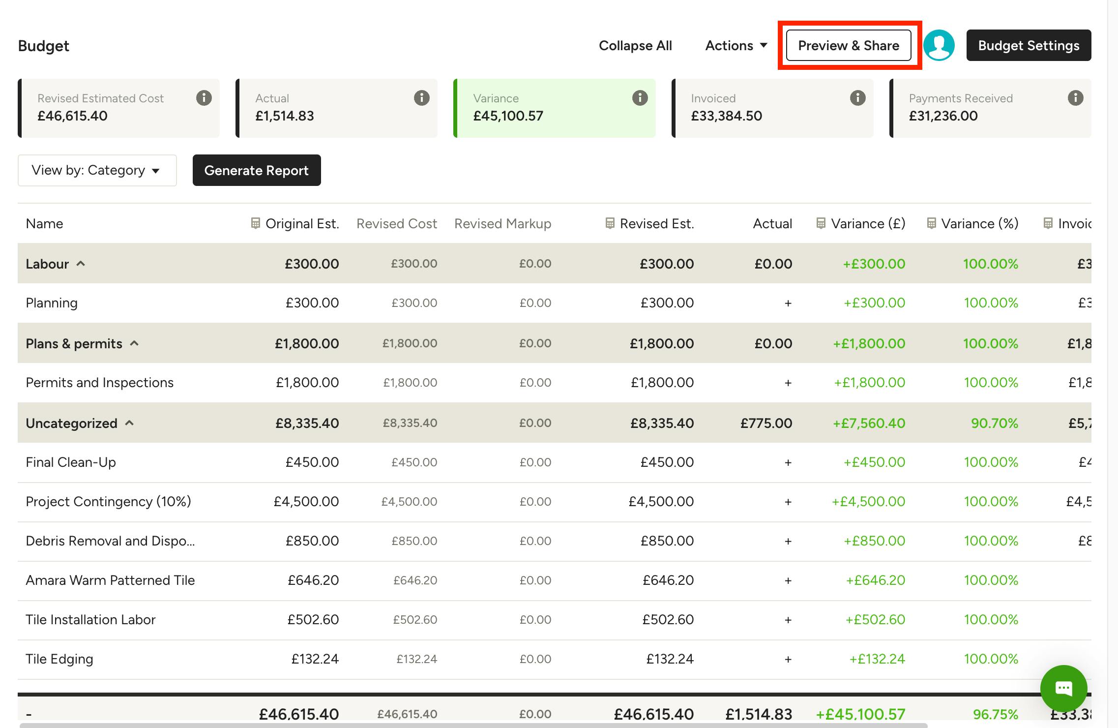Select Project Contingency (10%) item
Viewport: 1118px width, 728px height.
108,502
